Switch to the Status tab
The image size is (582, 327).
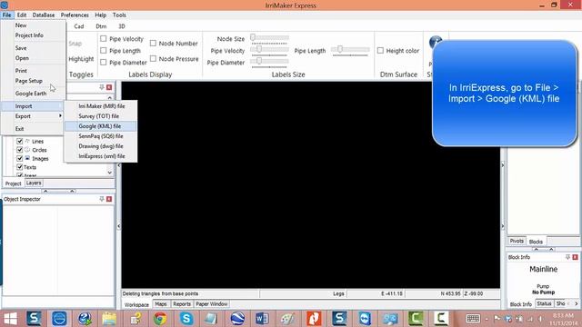544,303
